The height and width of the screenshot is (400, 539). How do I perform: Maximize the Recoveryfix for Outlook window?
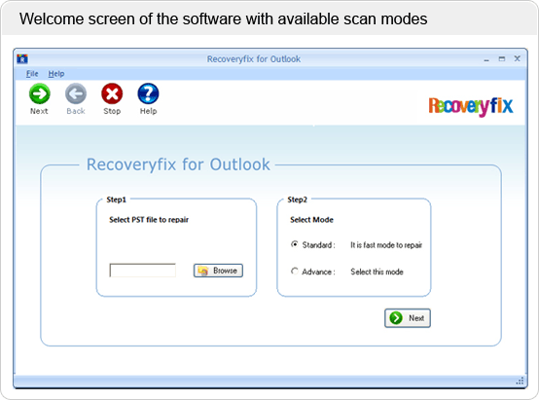click(502, 58)
